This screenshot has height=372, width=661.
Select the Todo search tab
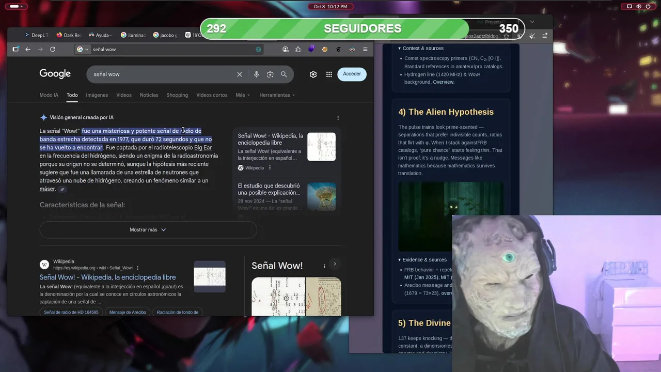pyautogui.click(x=72, y=95)
